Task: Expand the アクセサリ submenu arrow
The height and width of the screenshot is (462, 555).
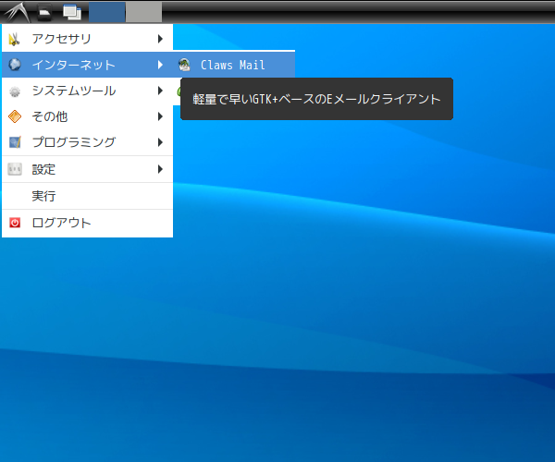Action: (160, 39)
